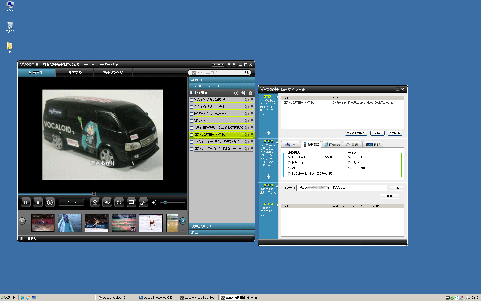481x301 pixels.
Task: Select the PSP device tab
Action: pyautogui.click(x=373, y=145)
